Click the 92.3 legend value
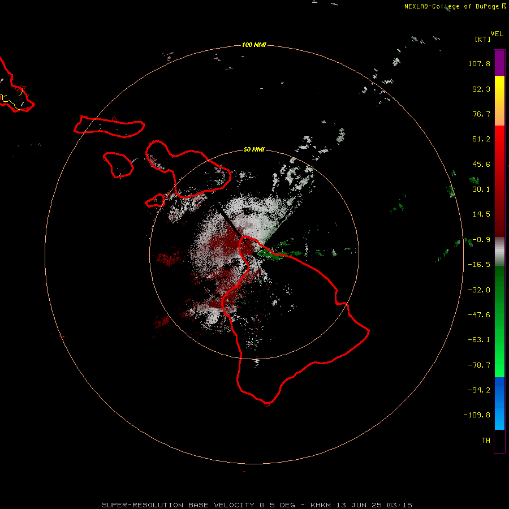Image resolution: width=509 pixels, height=509 pixels. [x=481, y=89]
